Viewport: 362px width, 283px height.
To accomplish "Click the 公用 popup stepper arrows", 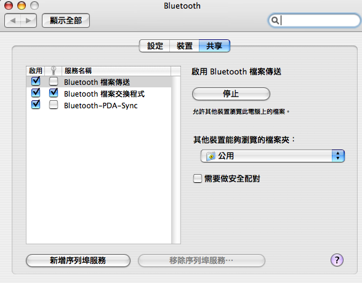I will coord(338,156).
